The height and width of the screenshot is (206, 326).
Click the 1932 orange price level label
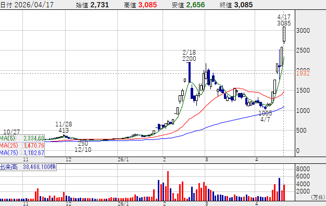303,73
